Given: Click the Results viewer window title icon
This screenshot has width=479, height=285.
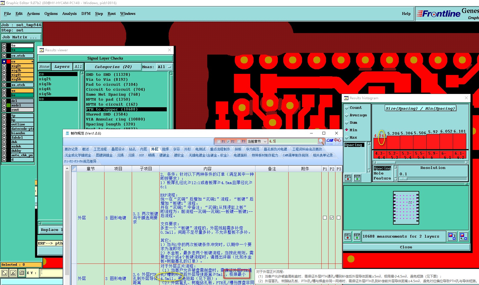Looking at the screenshot, I should (x=42, y=50).
